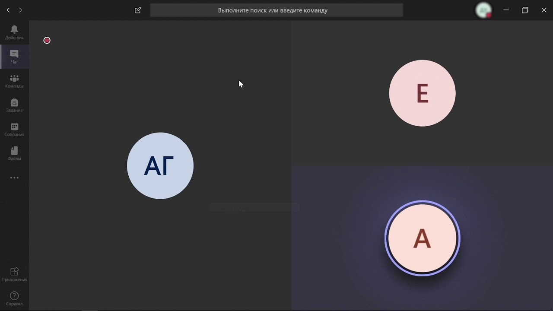Click the new chat compose icon
Viewport: 553px width, 311px height.
[x=138, y=10]
